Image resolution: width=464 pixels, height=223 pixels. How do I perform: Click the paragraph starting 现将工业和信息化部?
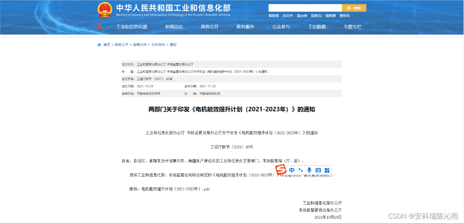click(x=231, y=175)
